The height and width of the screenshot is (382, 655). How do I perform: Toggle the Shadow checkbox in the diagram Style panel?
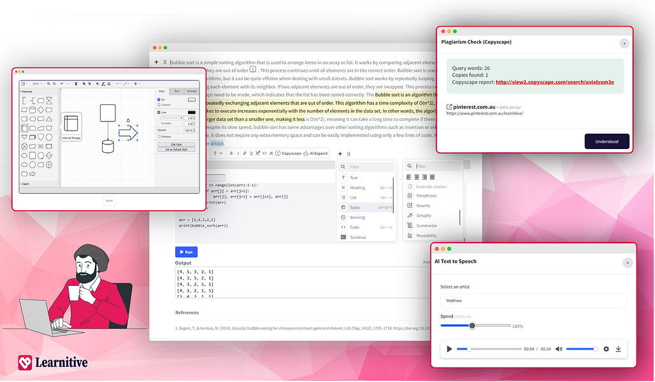tap(159, 136)
